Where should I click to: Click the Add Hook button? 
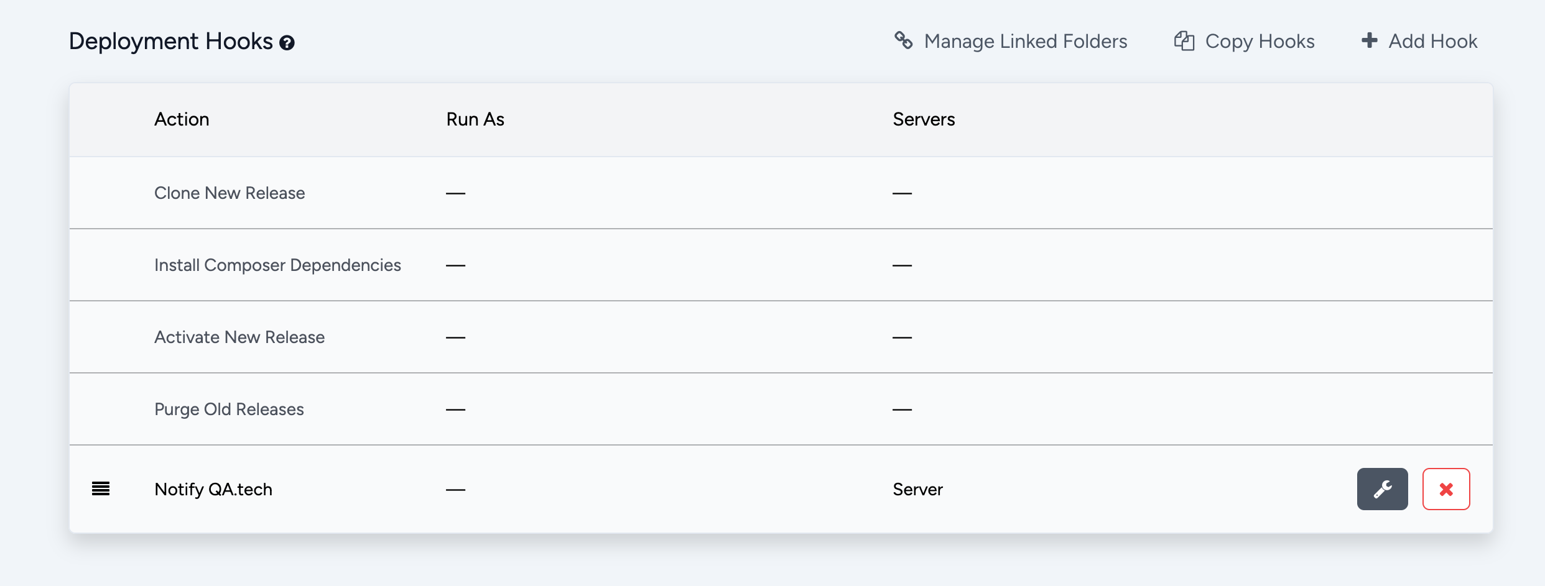tap(1432, 42)
